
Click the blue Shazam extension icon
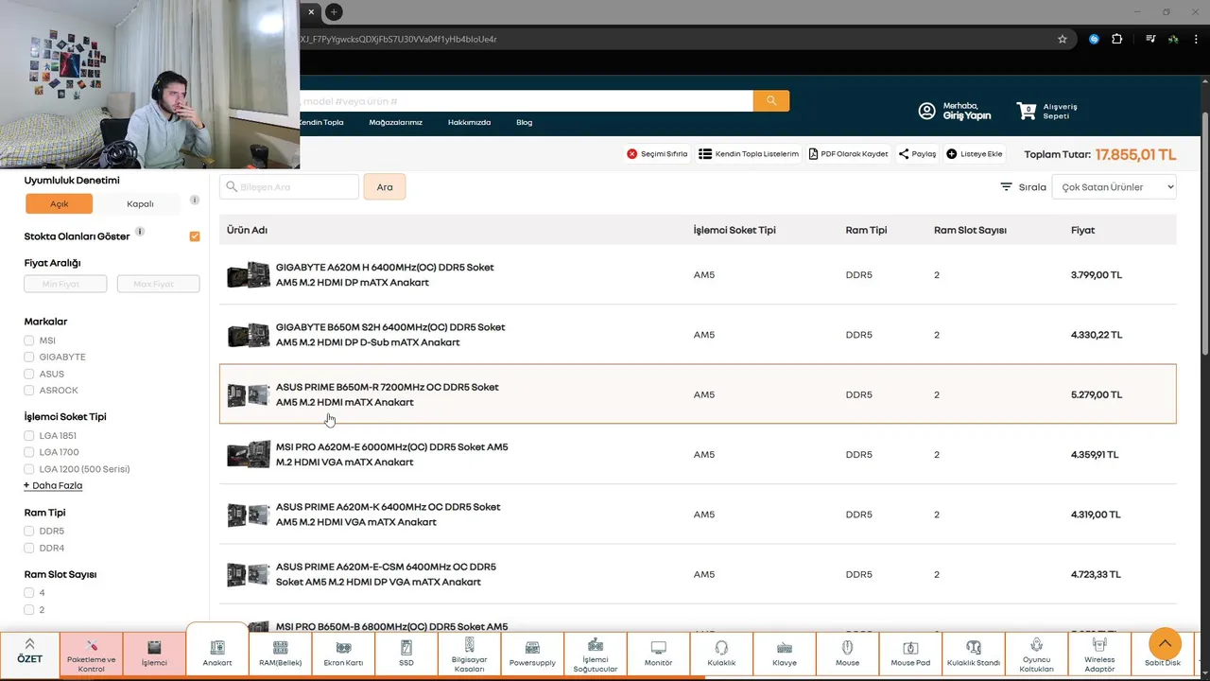[x=1094, y=39]
